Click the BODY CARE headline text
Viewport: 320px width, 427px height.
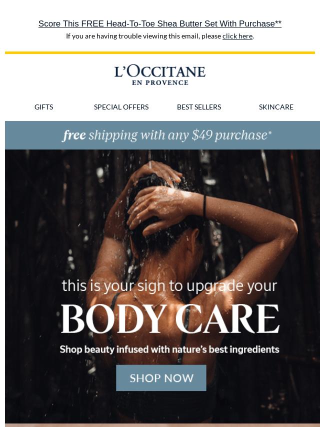170,319
